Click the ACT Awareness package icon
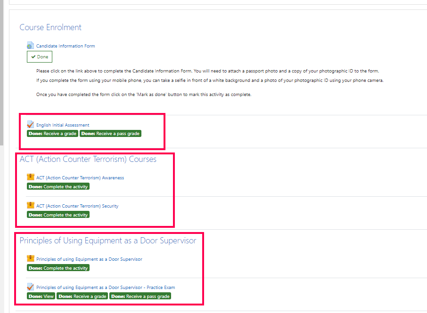 tap(31, 177)
